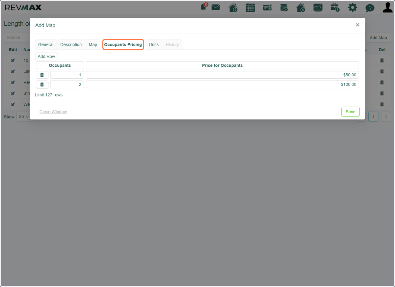Click edit icon for background row 'Stre'
Image resolution: width=395 pixels, height=287 pixels.
click(x=13, y=93)
